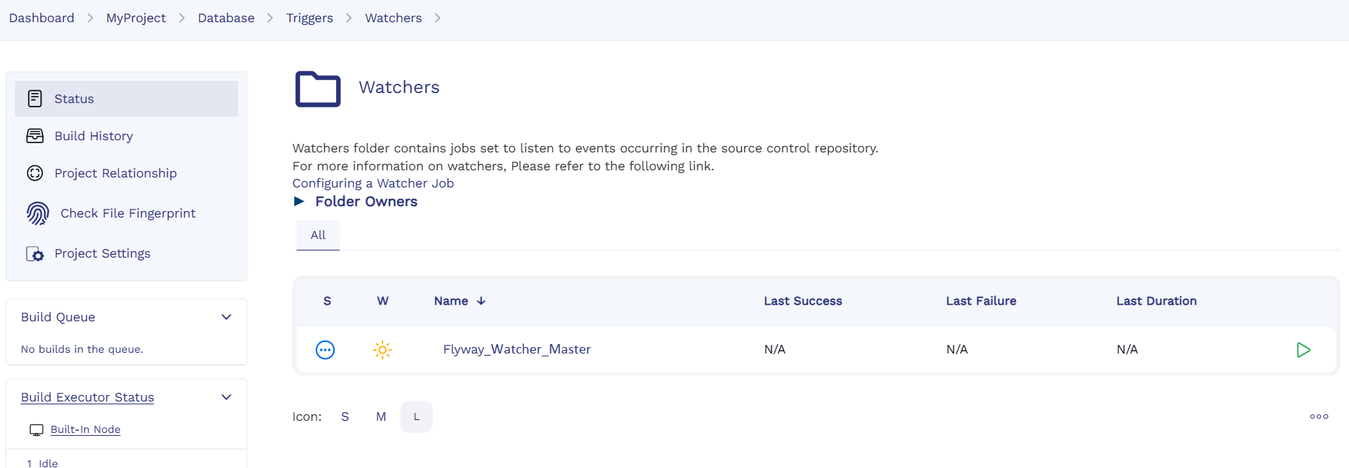The height and width of the screenshot is (468, 1349).
Task: Set icon size to Small
Action: pyautogui.click(x=345, y=416)
